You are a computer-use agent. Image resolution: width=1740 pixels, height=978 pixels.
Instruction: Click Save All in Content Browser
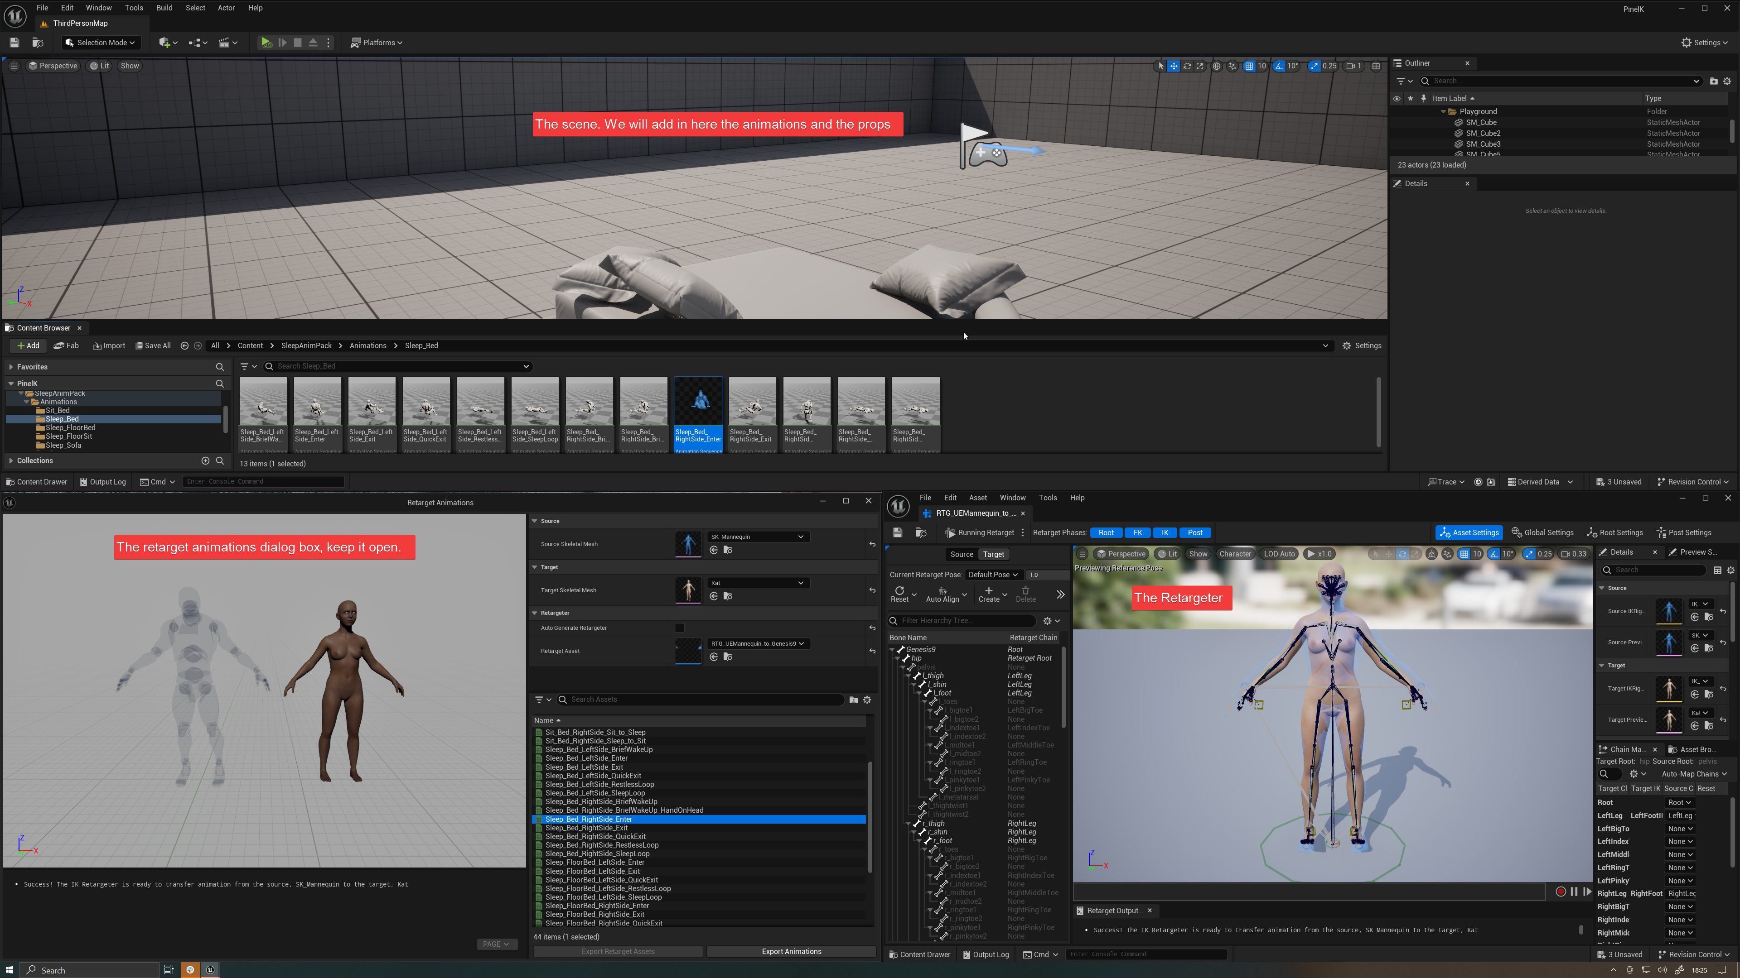pyautogui.click(x=153, y=345)
